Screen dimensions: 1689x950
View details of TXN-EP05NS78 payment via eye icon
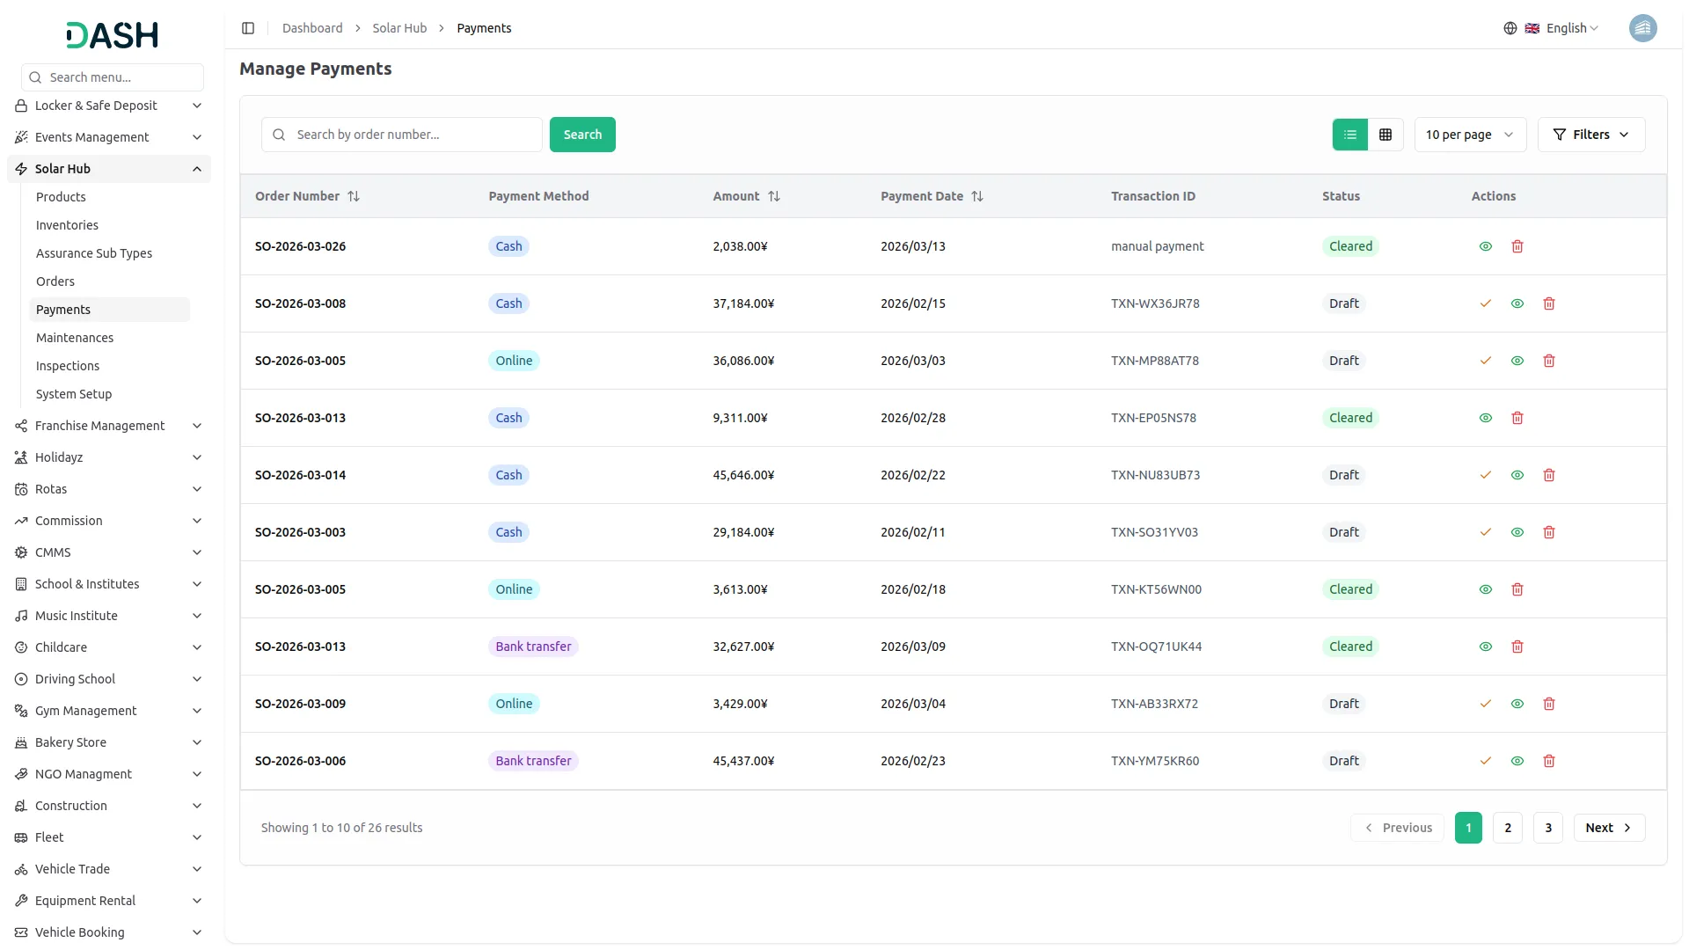1485,418
